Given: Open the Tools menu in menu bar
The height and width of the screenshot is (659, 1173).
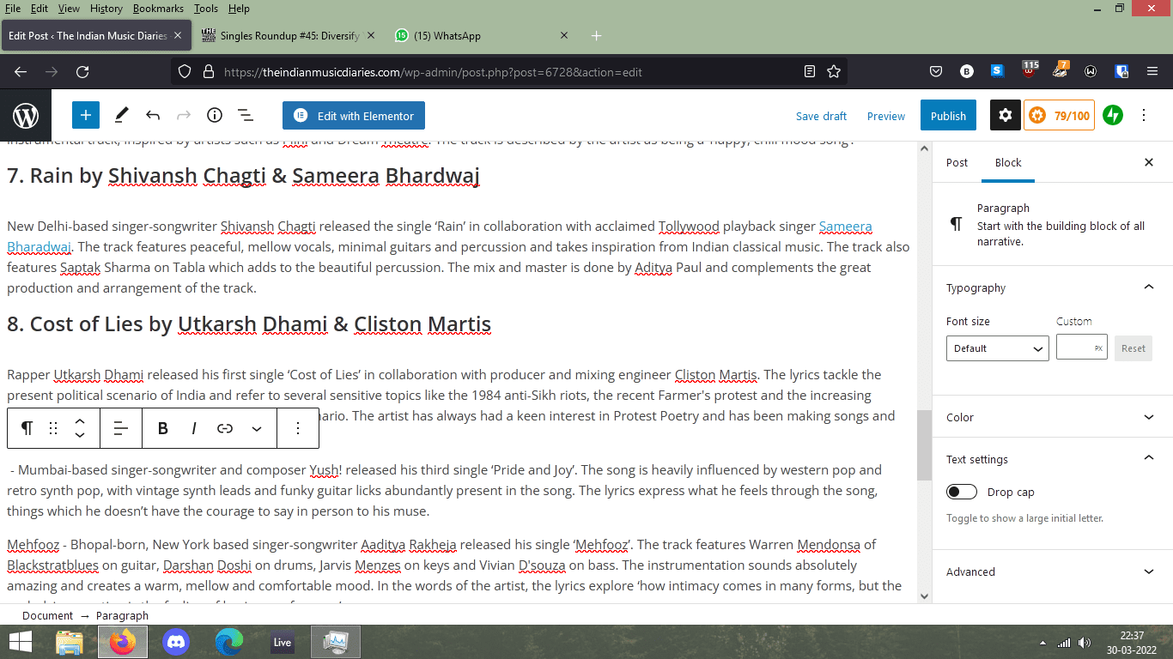Looking at the screenshot, I should coord(206,8).
